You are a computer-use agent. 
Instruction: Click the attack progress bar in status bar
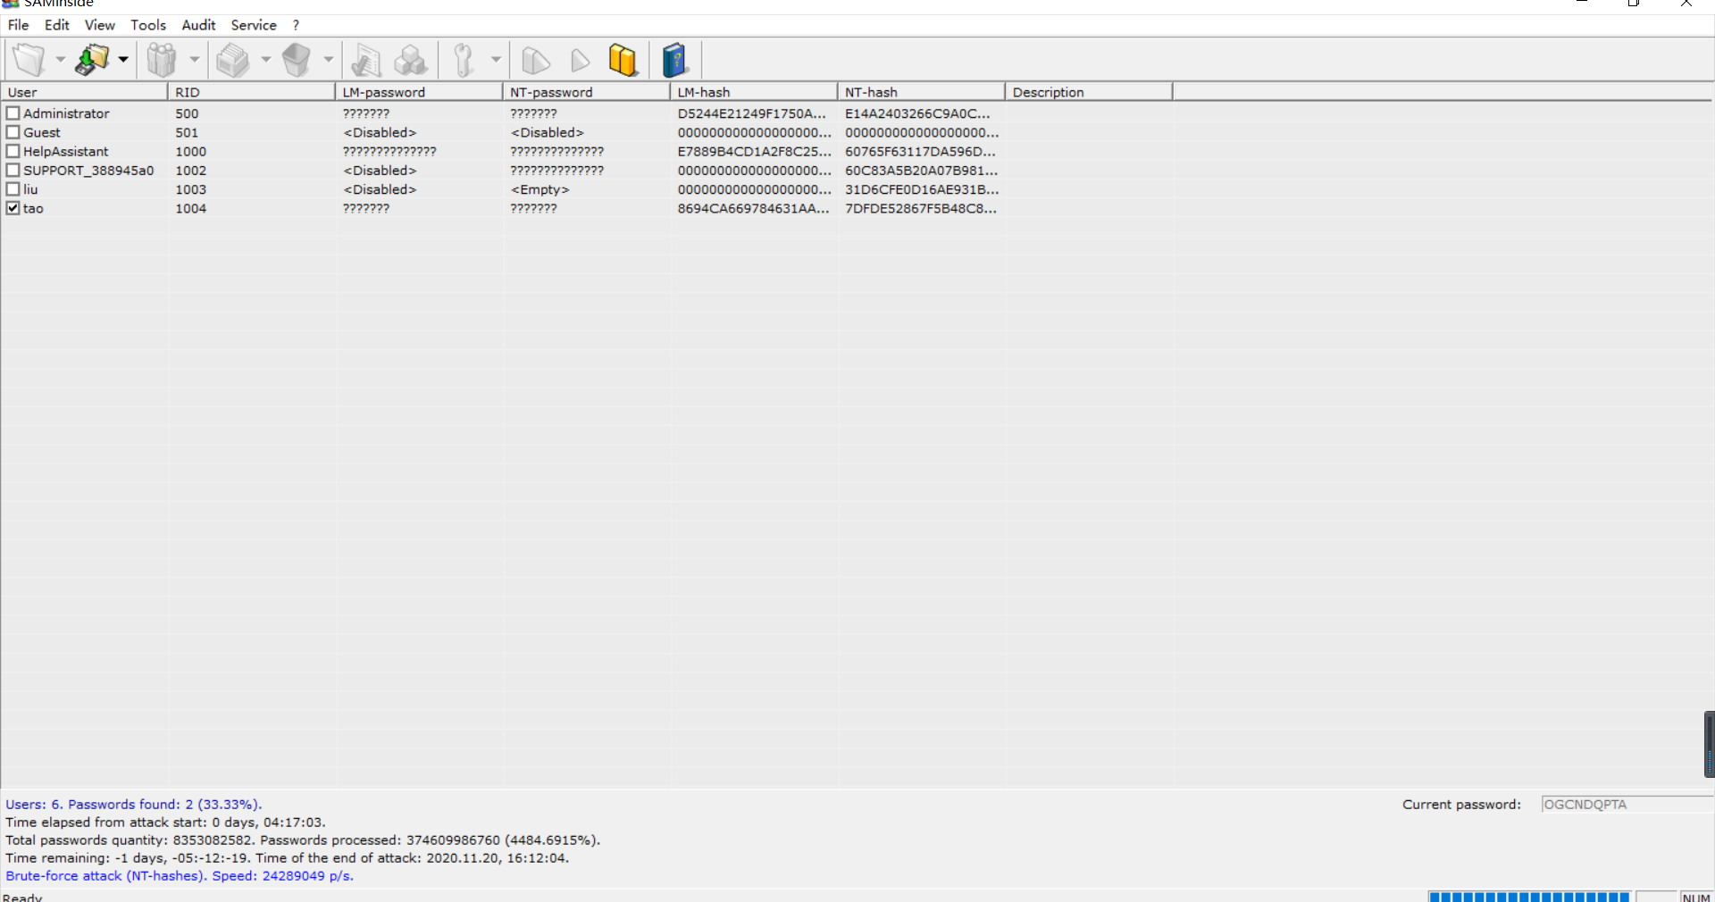click(x=1529, y=897)
